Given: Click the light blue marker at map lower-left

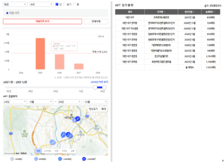Looking at the screenshot, I should coord(52,142).
